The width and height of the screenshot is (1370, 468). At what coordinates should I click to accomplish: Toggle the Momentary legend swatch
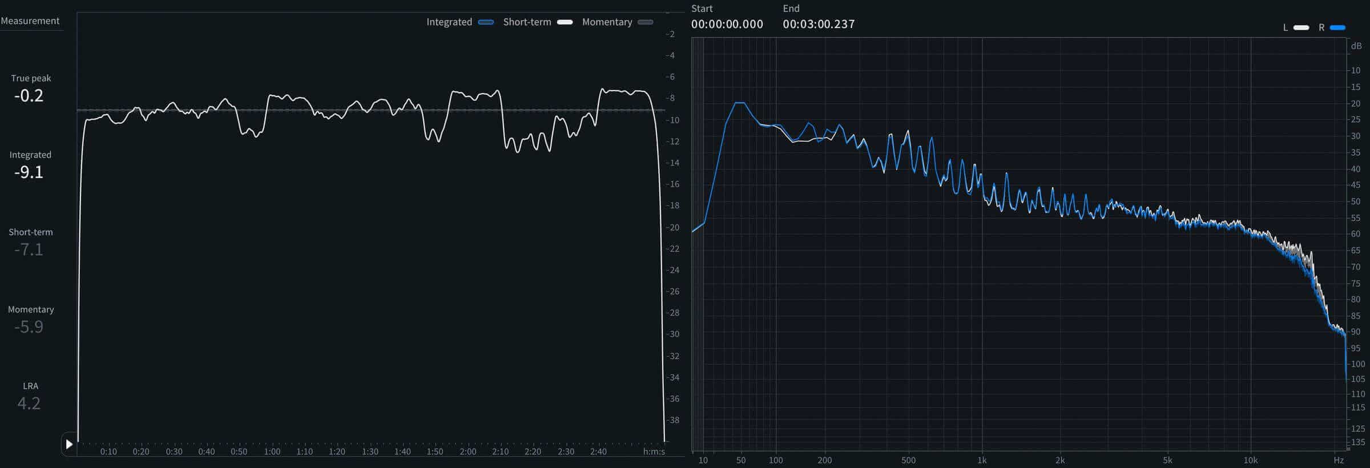pyautogui.click(x=646, y=22)
